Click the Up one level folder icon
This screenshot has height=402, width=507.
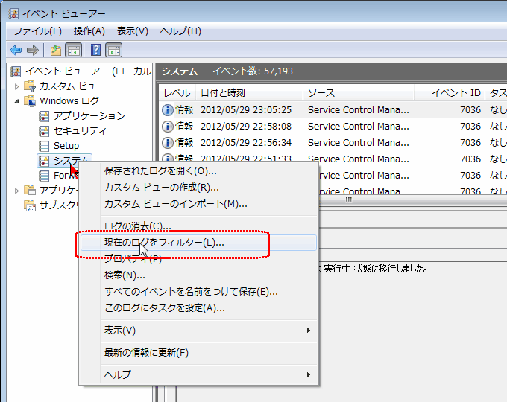[x=55, y=50]
